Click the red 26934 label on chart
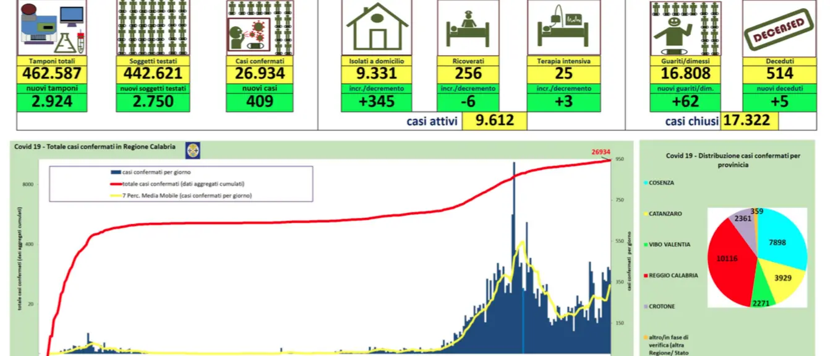Viewport: 830px width, 356px height. click(x=599, y=152)
